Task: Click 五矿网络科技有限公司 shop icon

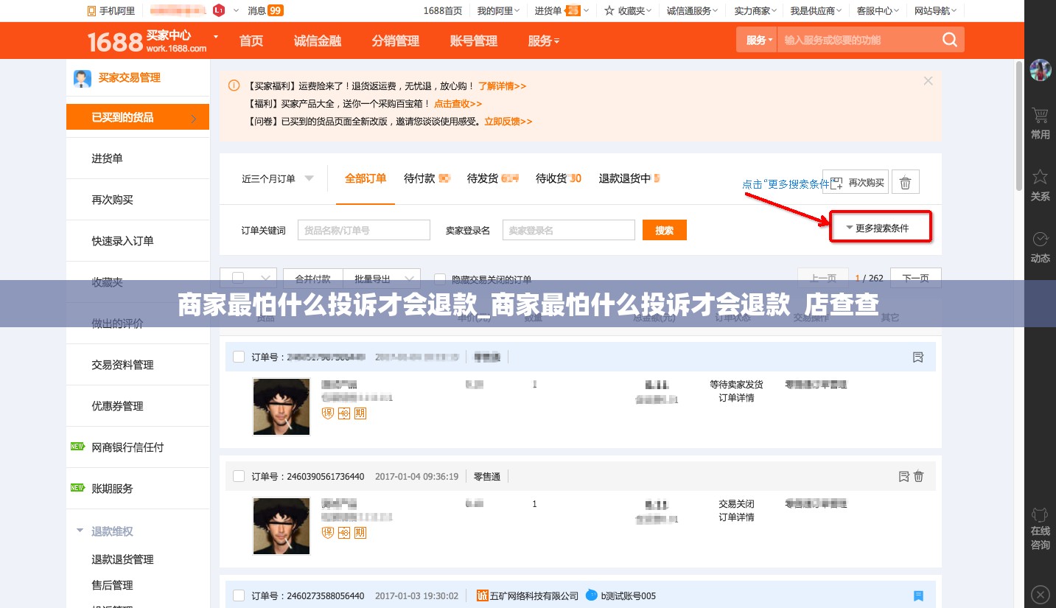Action: pos(483,595)
